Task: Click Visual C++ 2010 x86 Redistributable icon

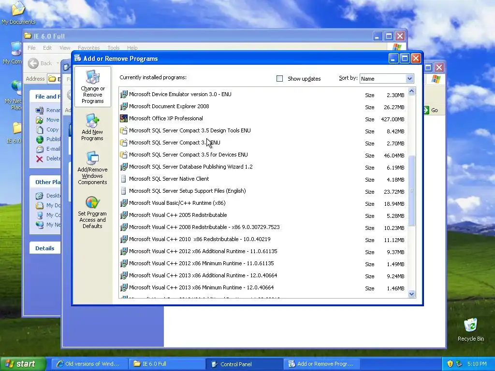Action: (x=124, y=240)
